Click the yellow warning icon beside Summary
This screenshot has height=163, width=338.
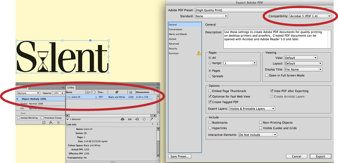199,53
